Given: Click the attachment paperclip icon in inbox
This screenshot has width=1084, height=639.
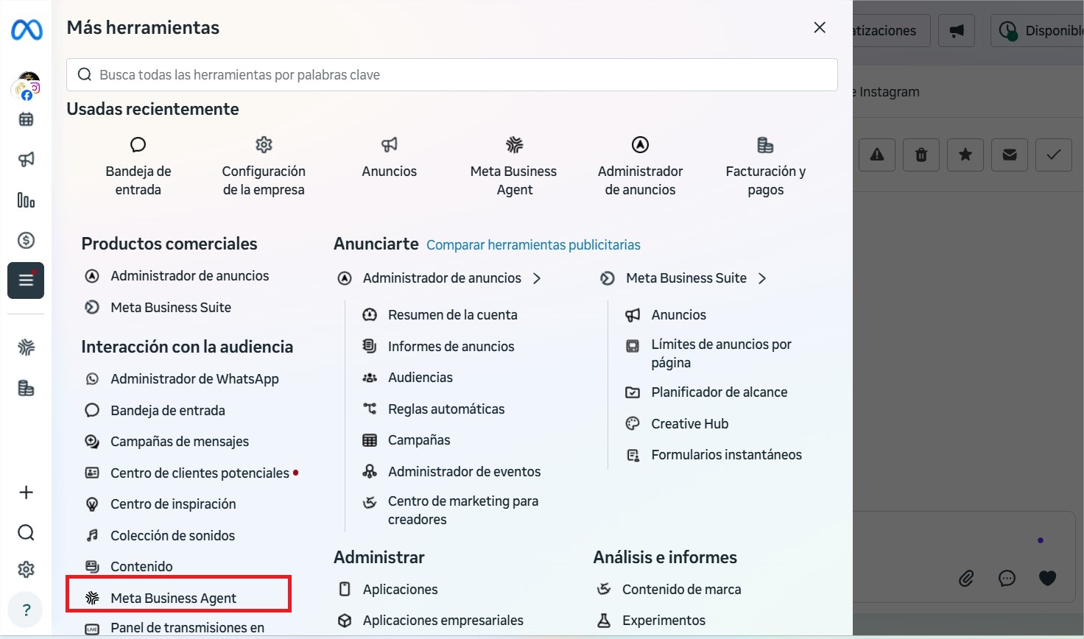Looking at the screenshot, I should tap(966, 579).
